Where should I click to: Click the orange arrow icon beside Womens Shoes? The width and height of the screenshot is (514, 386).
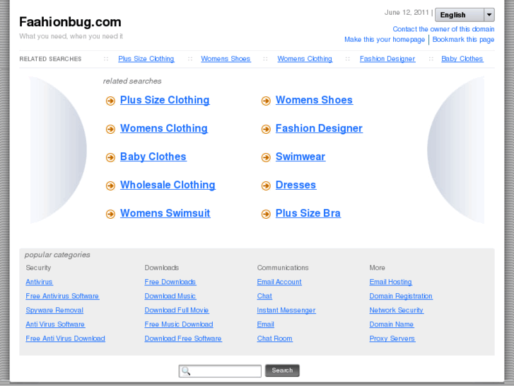coord(266,101)
